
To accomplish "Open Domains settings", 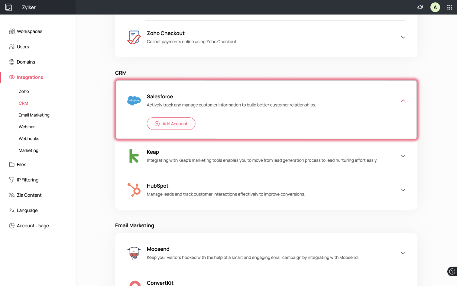I will 26,62.
